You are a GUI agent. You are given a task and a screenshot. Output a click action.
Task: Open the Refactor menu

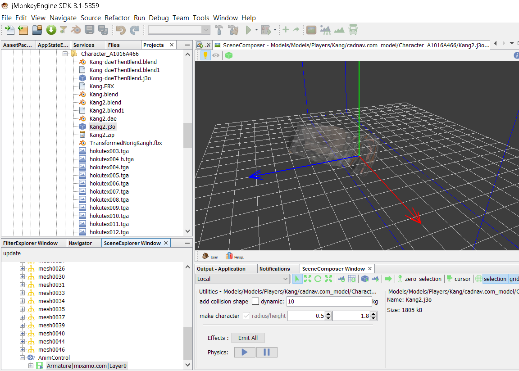[117, 18]
